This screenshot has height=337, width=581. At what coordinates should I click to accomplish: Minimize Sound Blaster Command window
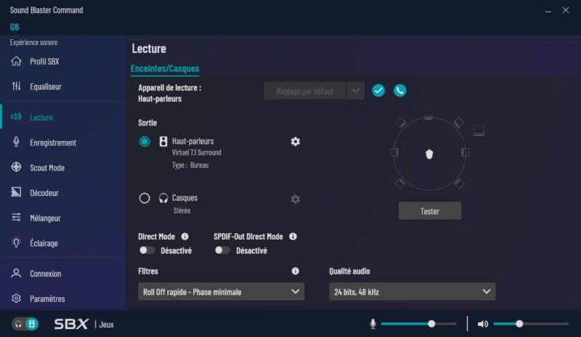point(548,11)
